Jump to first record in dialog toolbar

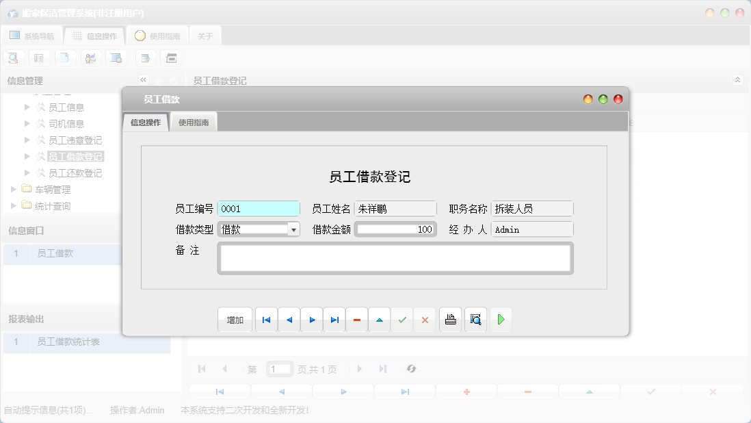click(x=266, y=320)
